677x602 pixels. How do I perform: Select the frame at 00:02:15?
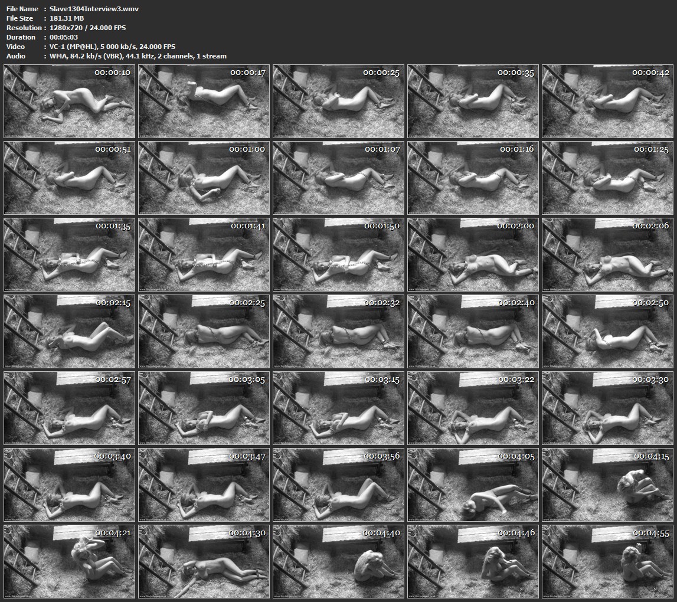(x=70, y=332)
